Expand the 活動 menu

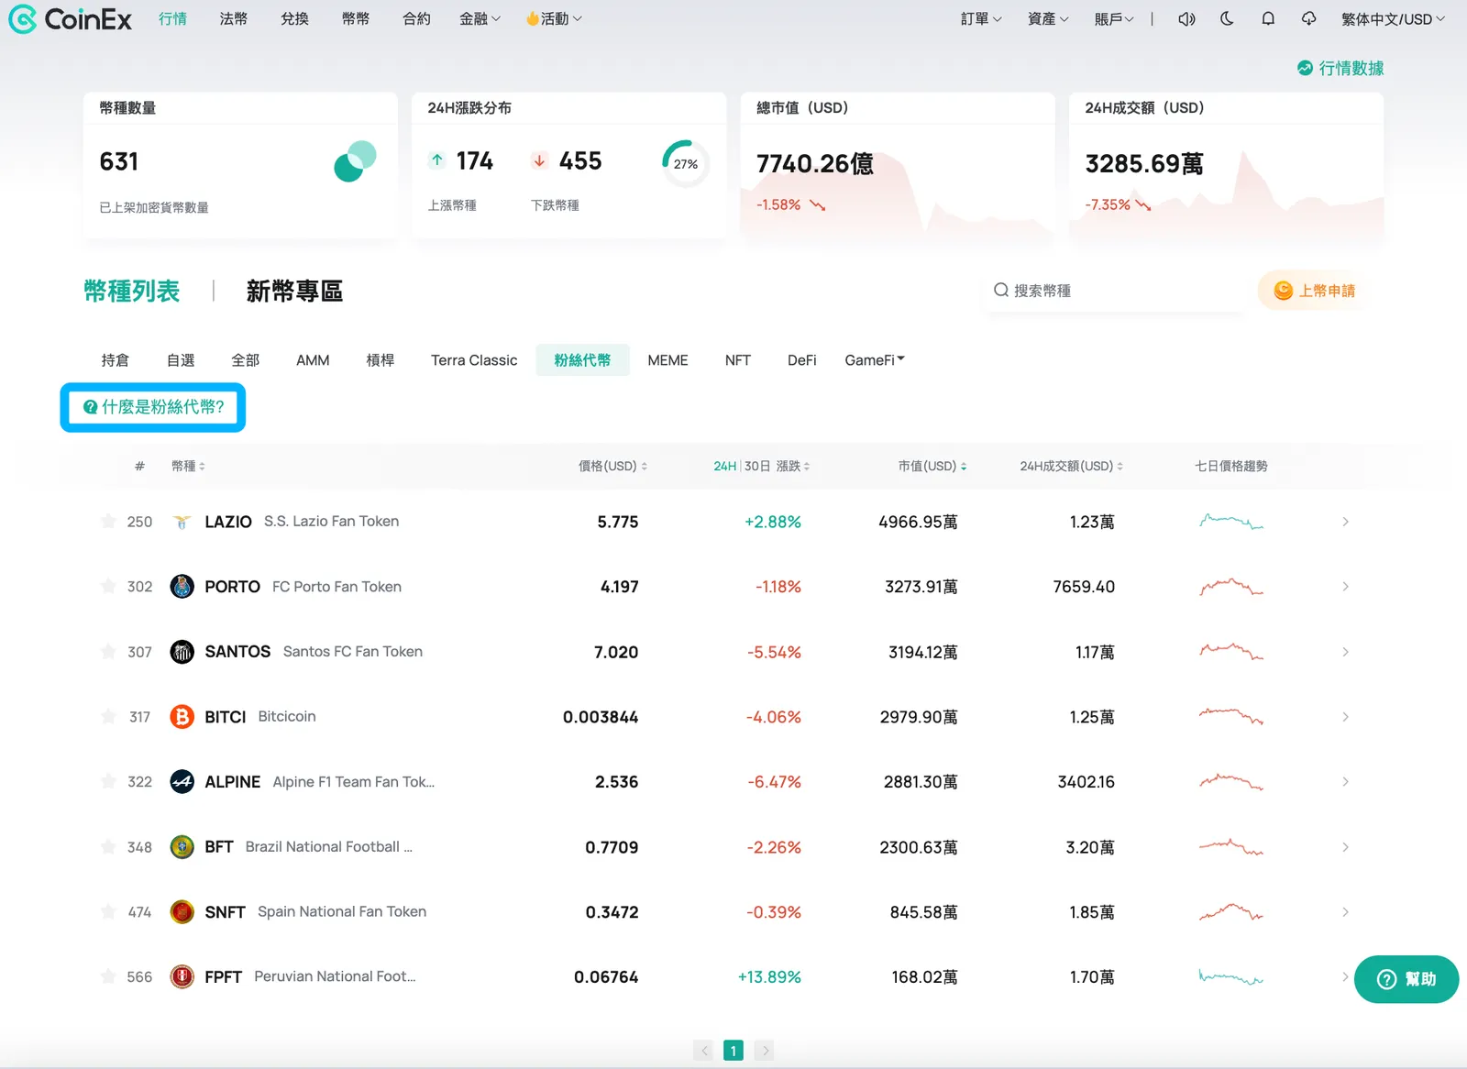tap(554, 18)
